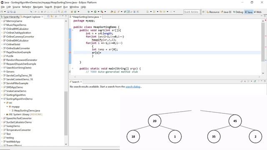Minimize the editor area

point(262,16)
